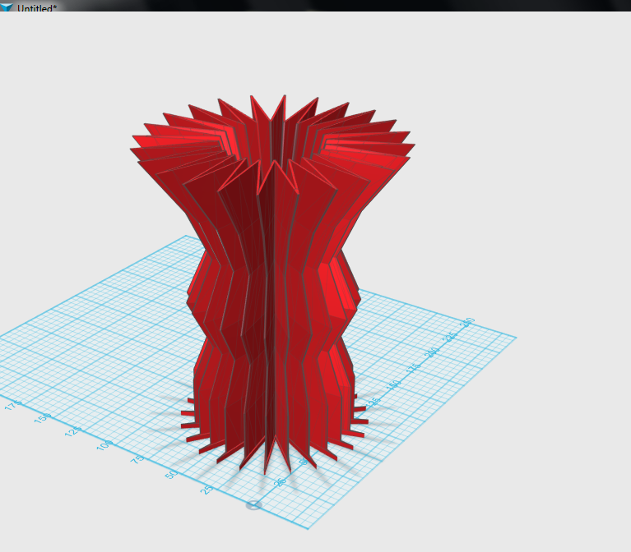This screenshot has width=631, height=552.
Task: Click the "Untitled*" document title
Action: pyautogui.click(x=37, y=8)
